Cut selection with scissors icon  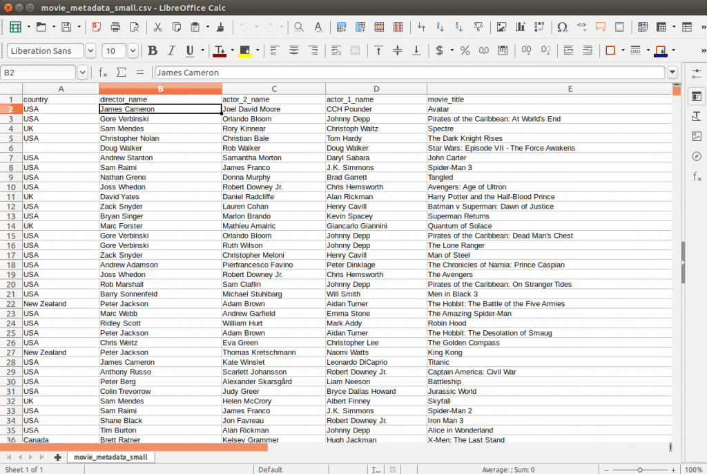[x=157, y=27]
